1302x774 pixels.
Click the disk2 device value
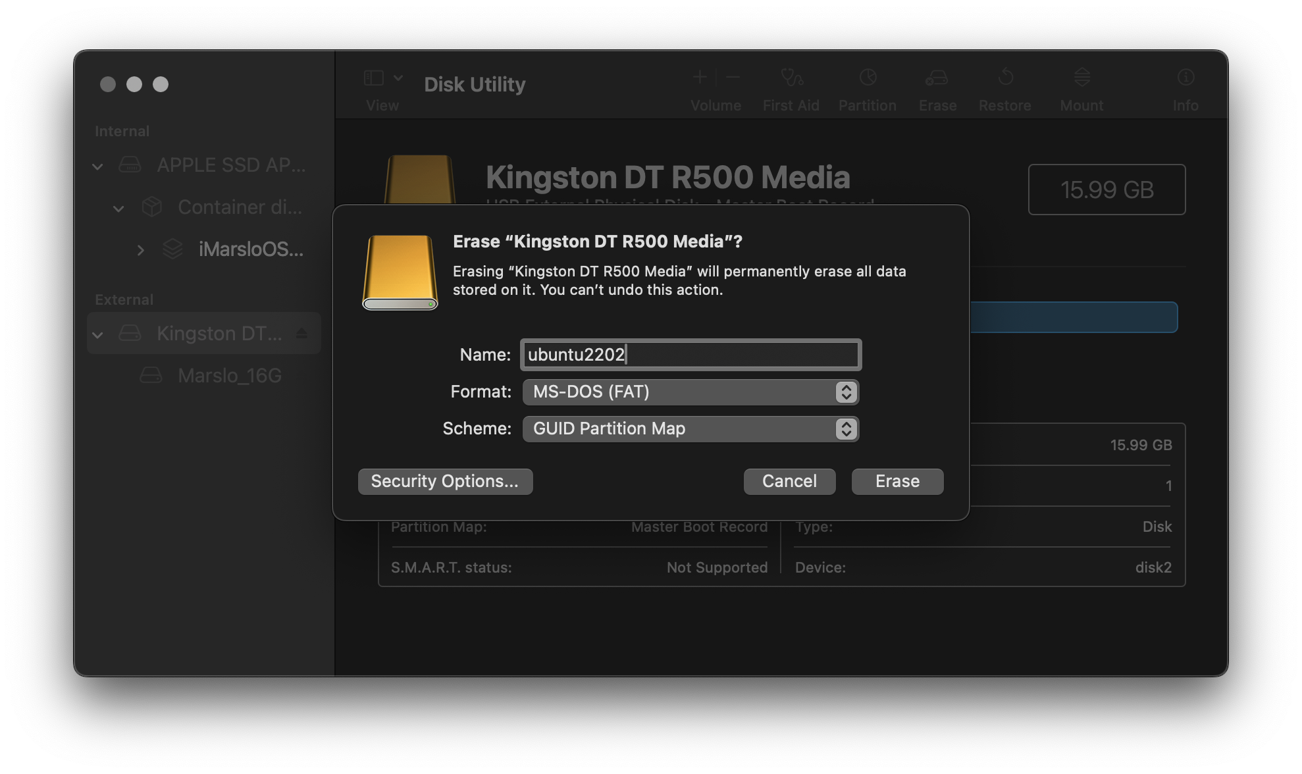(x=1153, y=567)
